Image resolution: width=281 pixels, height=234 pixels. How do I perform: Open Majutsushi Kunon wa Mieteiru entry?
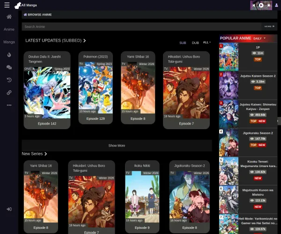[258, 192]
